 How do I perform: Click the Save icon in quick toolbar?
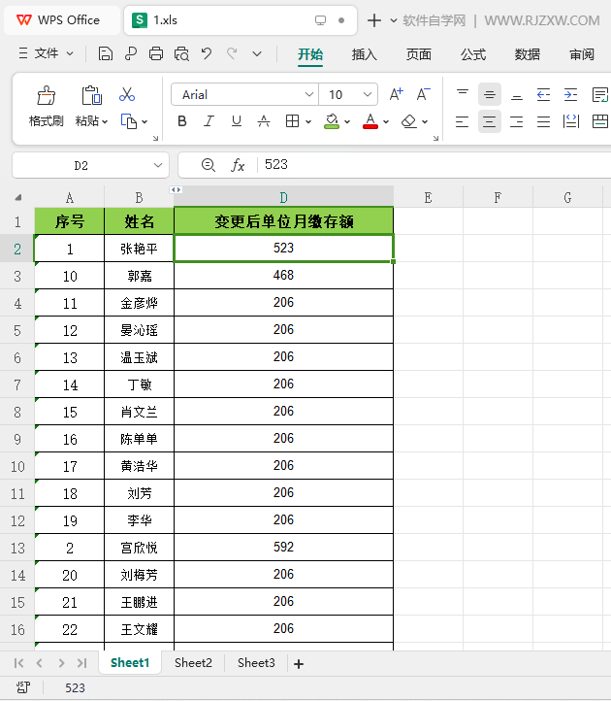pos(106,54)
